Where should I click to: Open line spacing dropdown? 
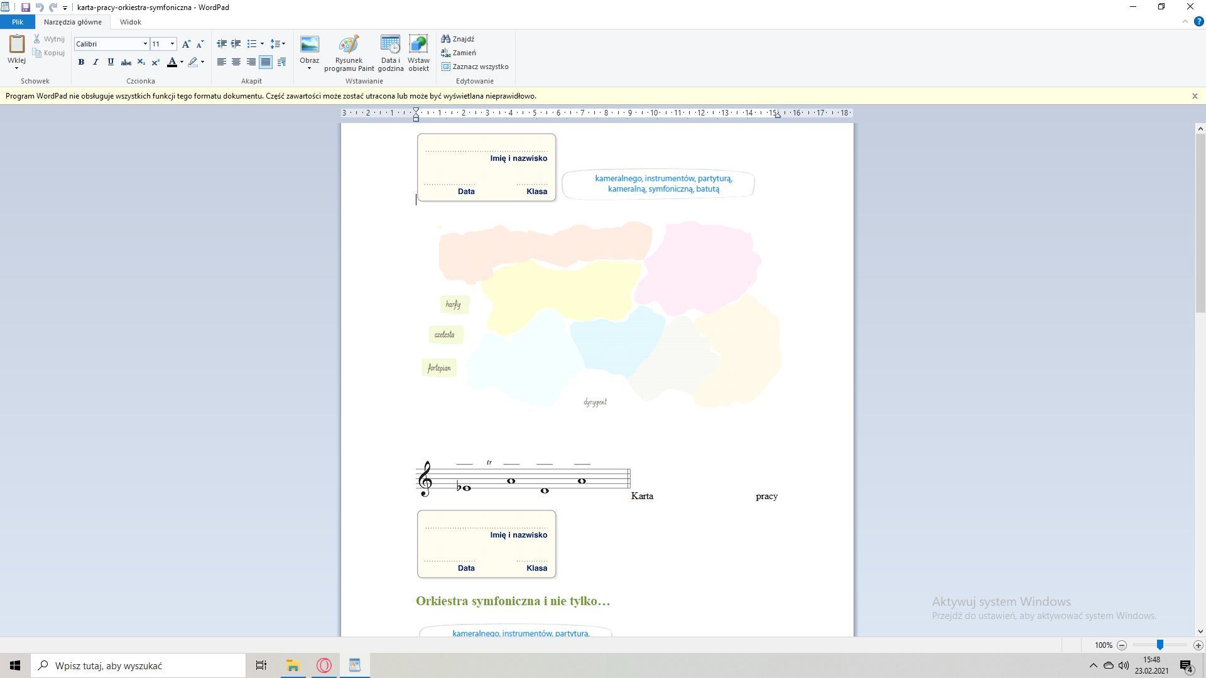(278, 44)
